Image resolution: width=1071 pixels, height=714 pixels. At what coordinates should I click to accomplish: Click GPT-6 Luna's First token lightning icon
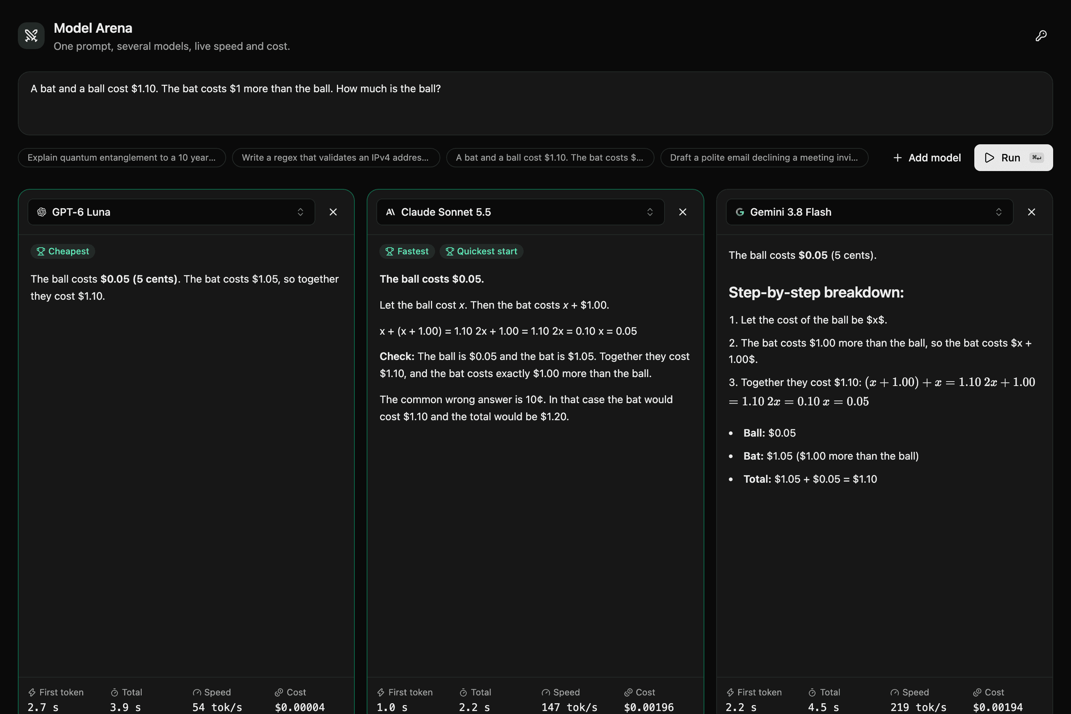[32, 692]
